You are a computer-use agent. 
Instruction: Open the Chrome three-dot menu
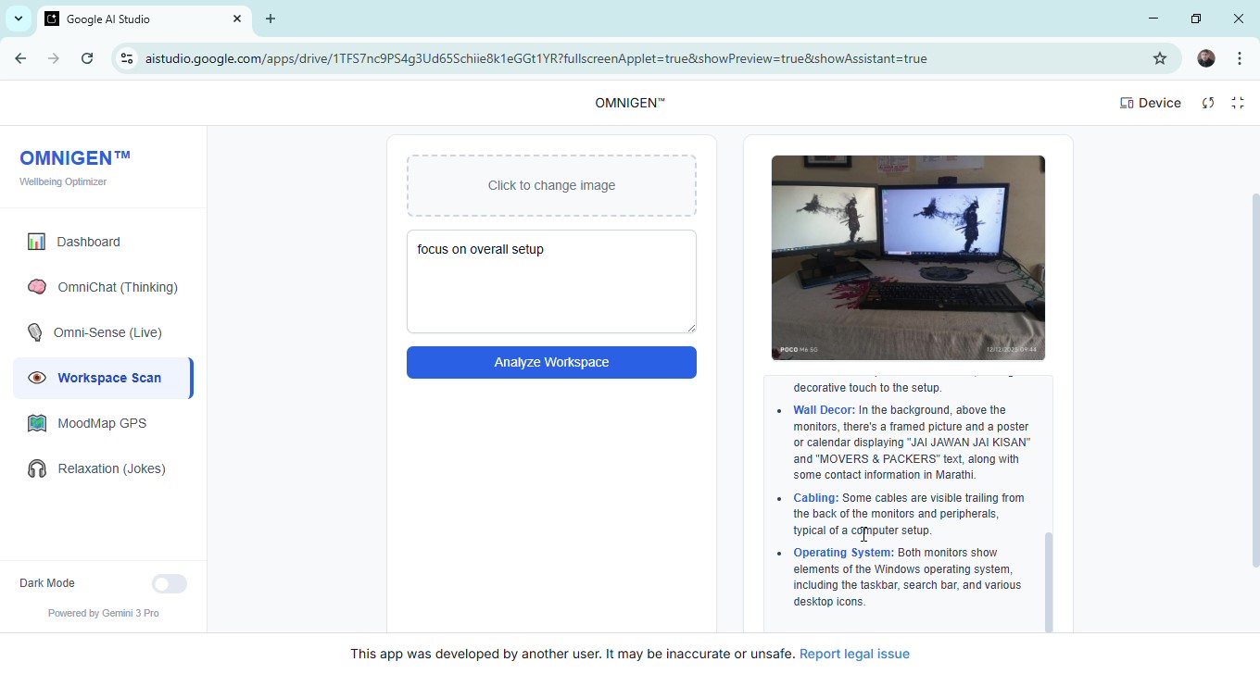pyautogui.click(x=1240, y=58)
